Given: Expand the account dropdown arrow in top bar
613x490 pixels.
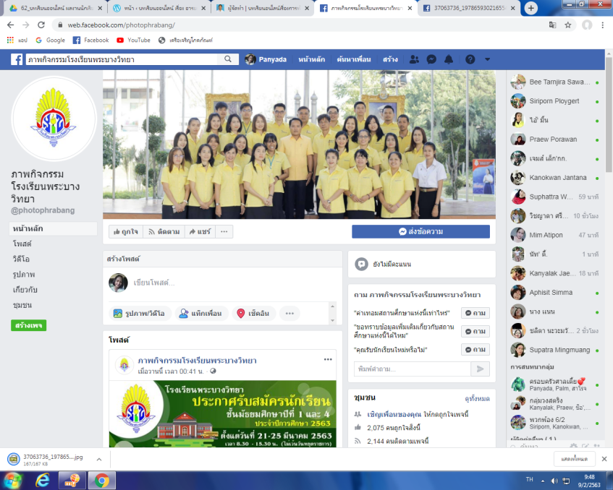Looking at the screenshot, I should (487, 59).
